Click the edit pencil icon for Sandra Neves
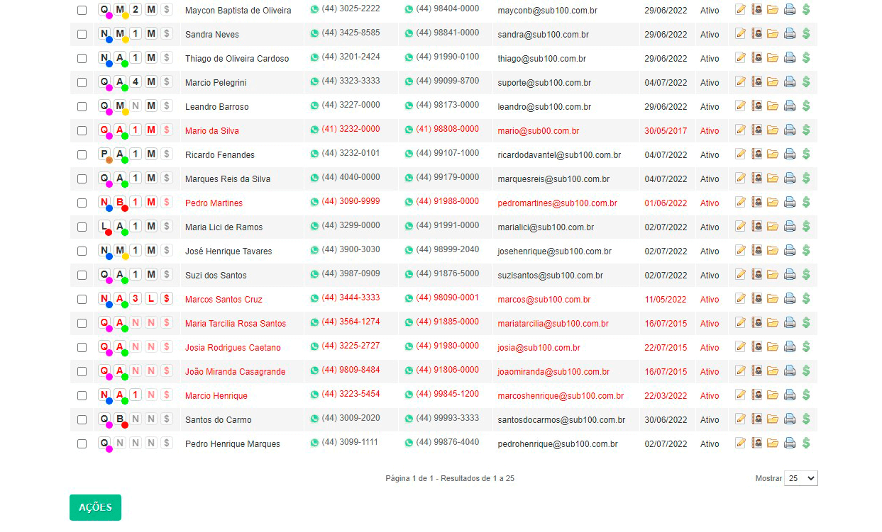This screenshot has height=532, width=882. click(740, 34)
